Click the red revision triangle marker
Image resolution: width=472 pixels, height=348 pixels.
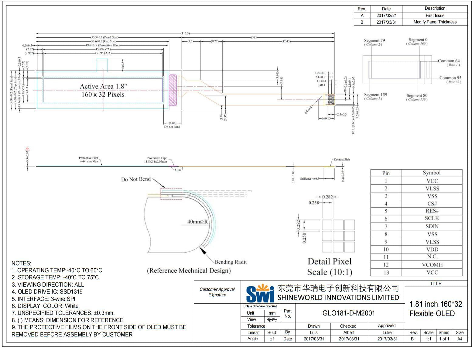click(x=27, y=149)
